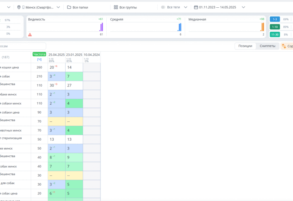Expand the Все теги dropdown arrow
This screenshot has height=201, width=293.
(x=186, y=7)
